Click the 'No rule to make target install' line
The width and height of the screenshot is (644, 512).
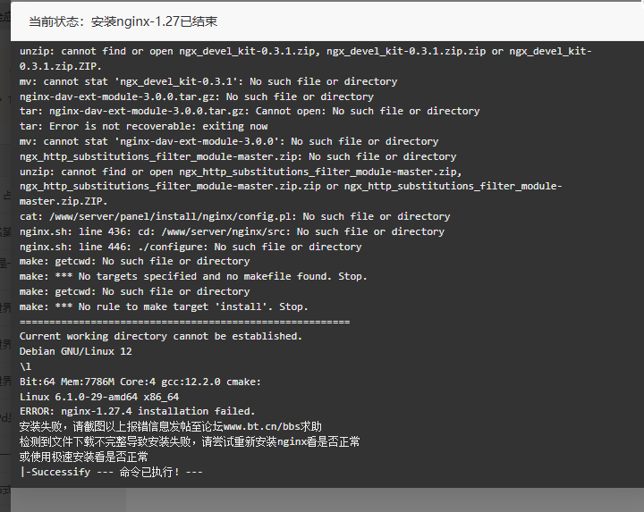(x=164, y=306)
